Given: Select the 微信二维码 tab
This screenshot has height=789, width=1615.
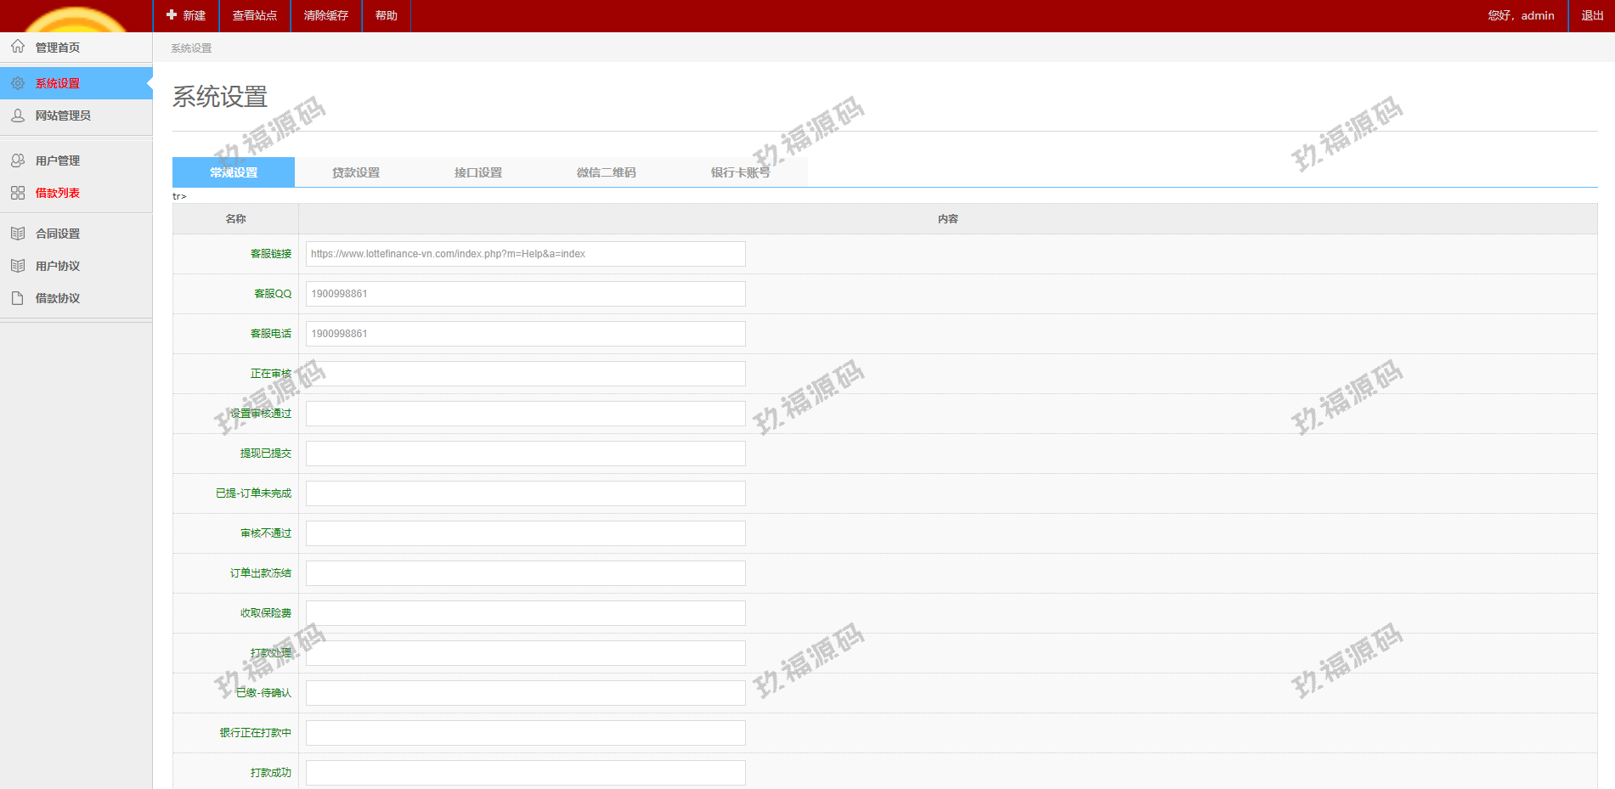Looking at the screenshot, I should pyautogui.click(x=606, y=172).
